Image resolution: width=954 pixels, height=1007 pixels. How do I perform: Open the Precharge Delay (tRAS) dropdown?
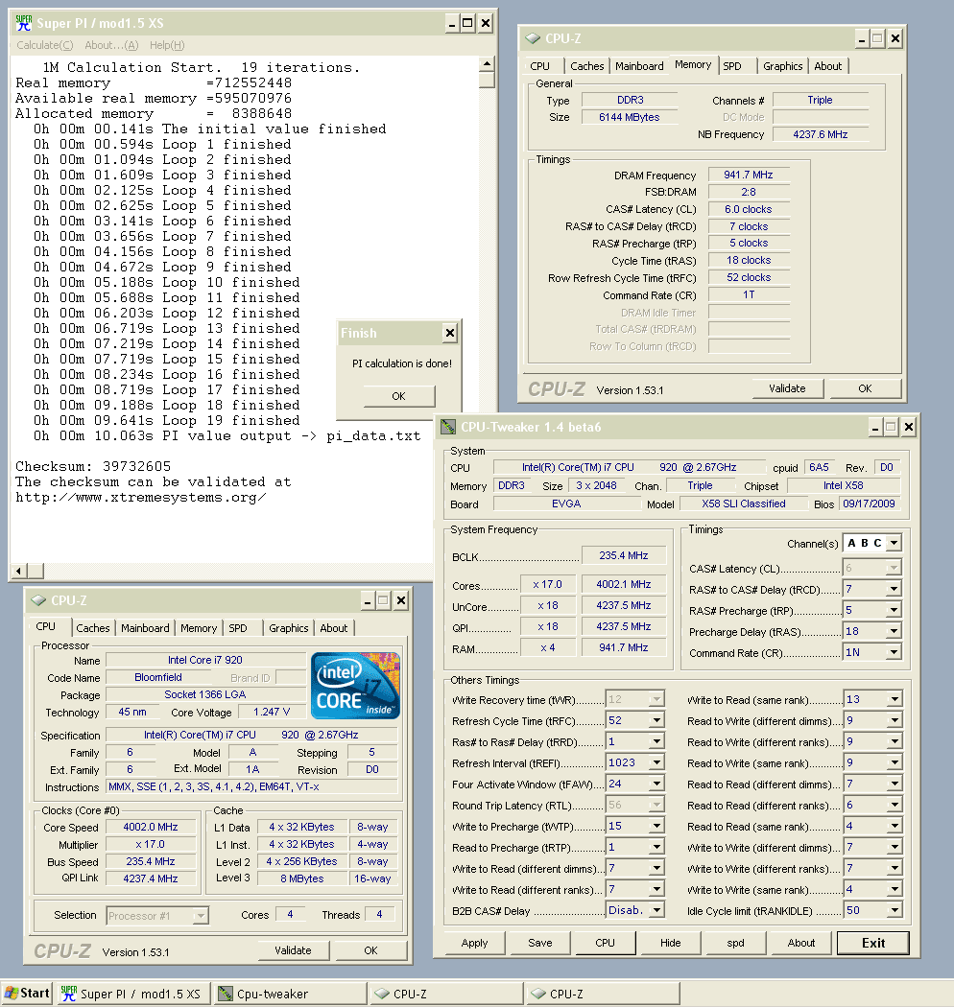tap(894, 631)
